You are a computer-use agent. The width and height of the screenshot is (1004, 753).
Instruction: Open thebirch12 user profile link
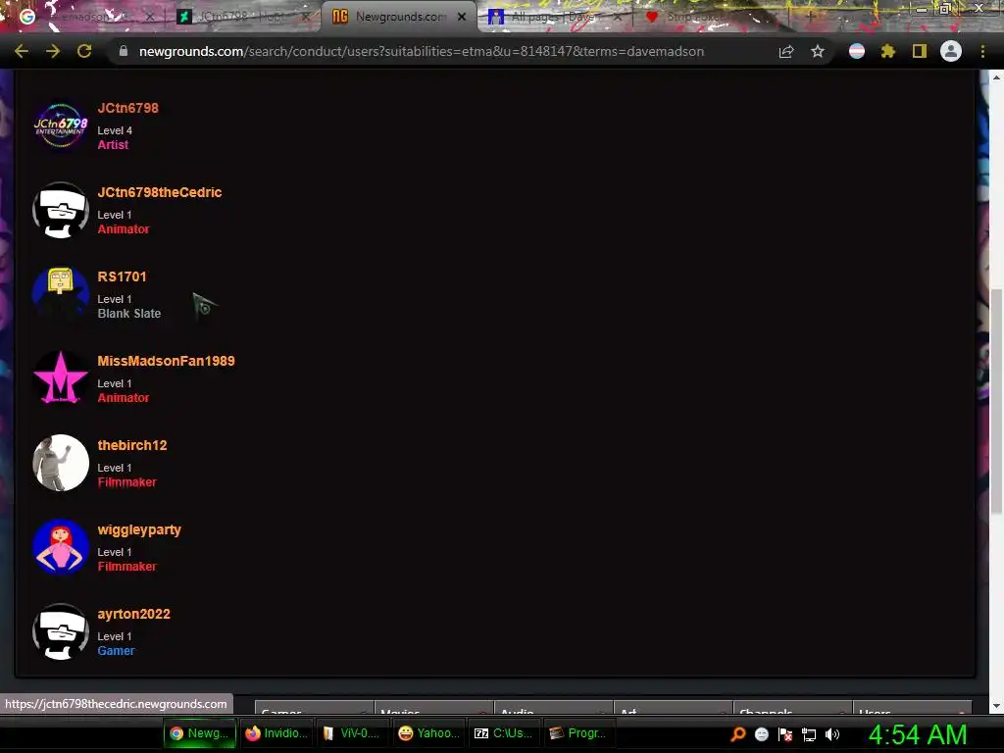pos(132,446)
